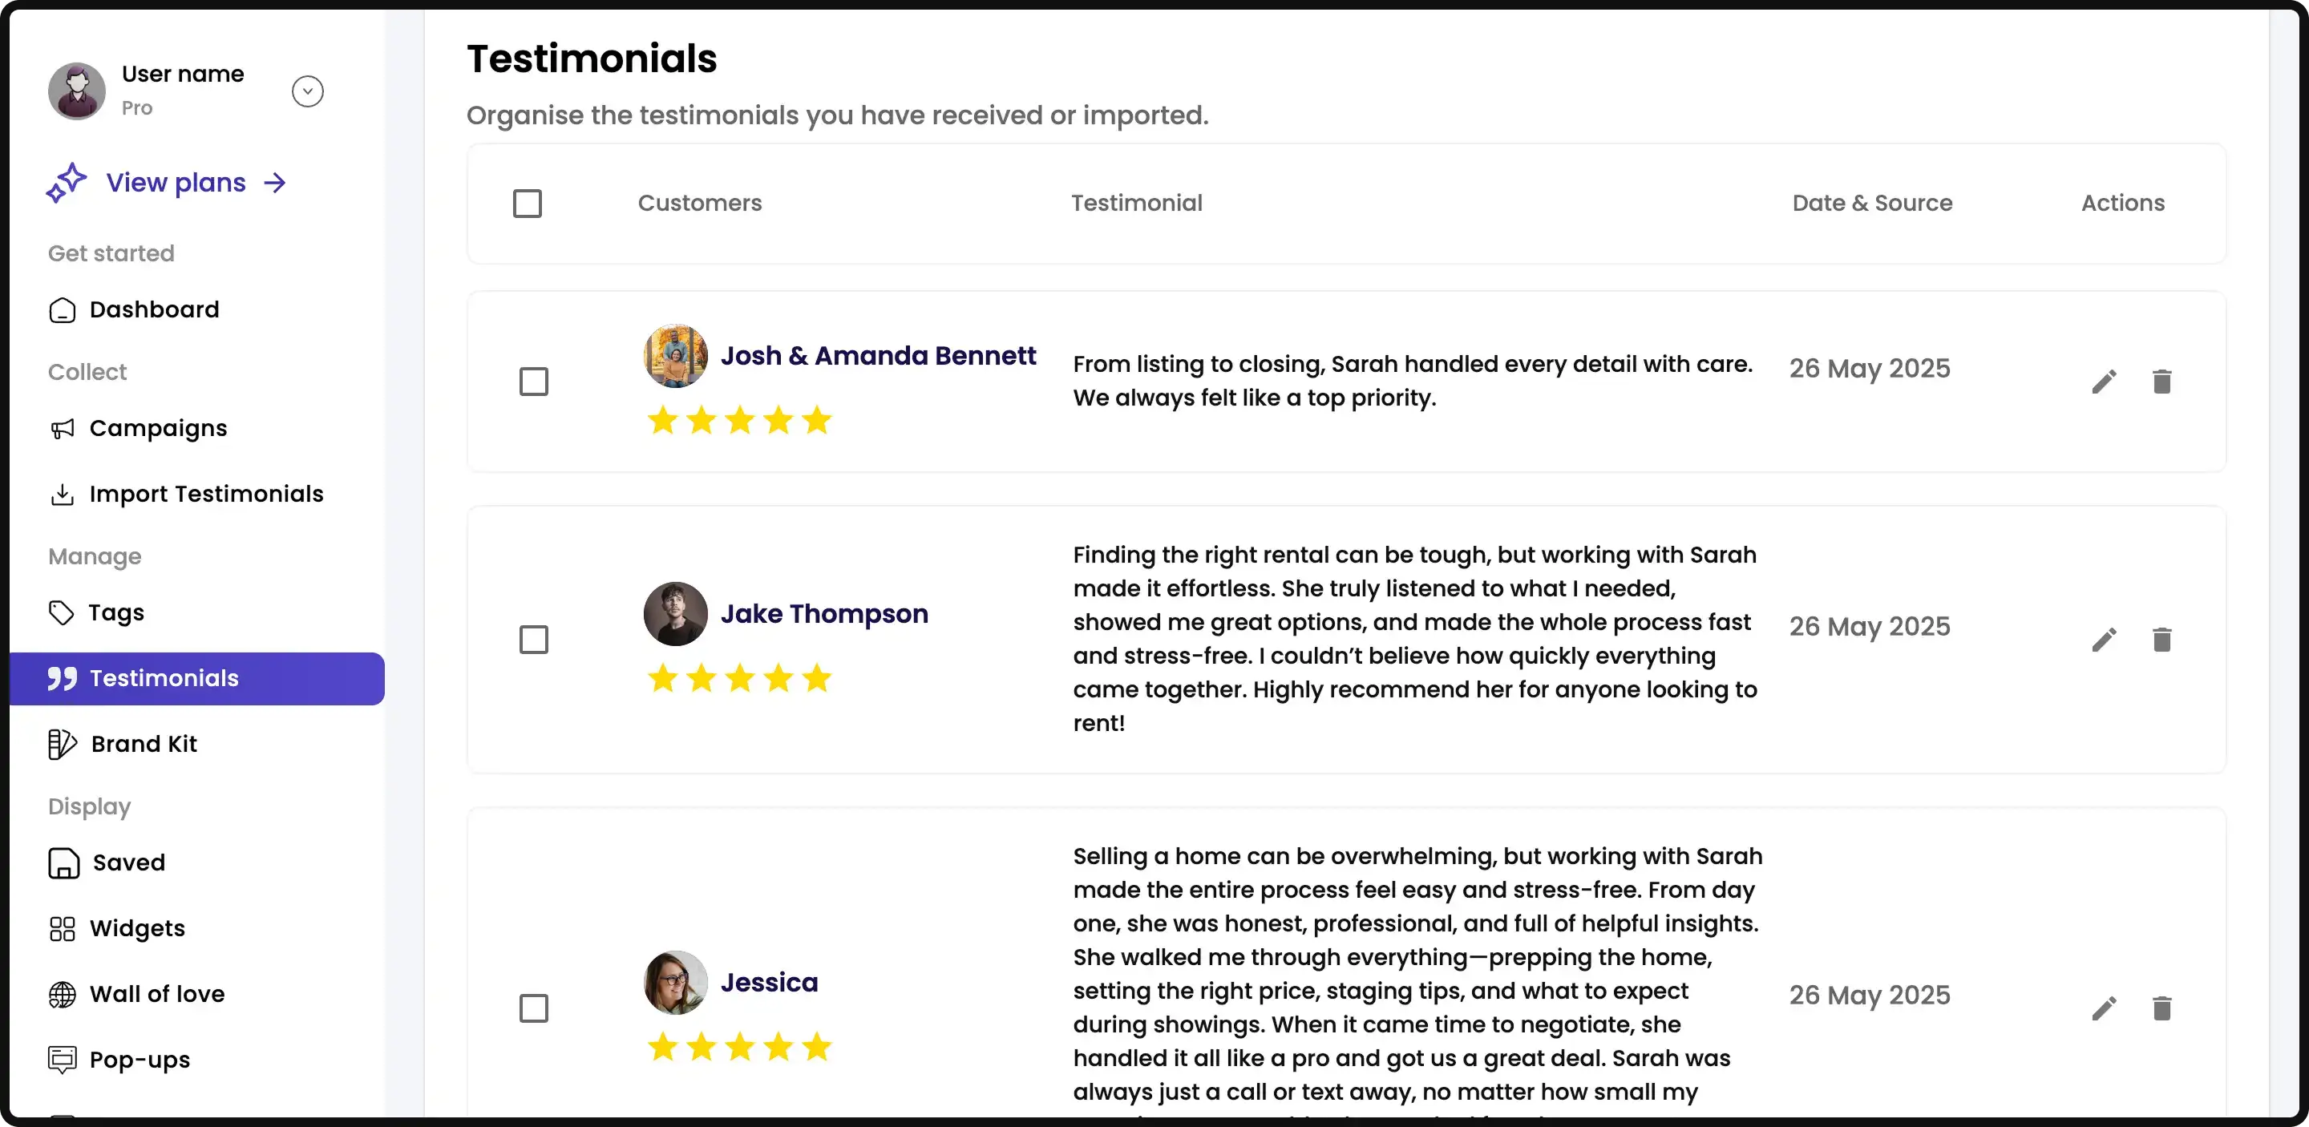Click Jessica's profile photo thumbnail
2309x1127 pixels.
[x=675, y=983]
